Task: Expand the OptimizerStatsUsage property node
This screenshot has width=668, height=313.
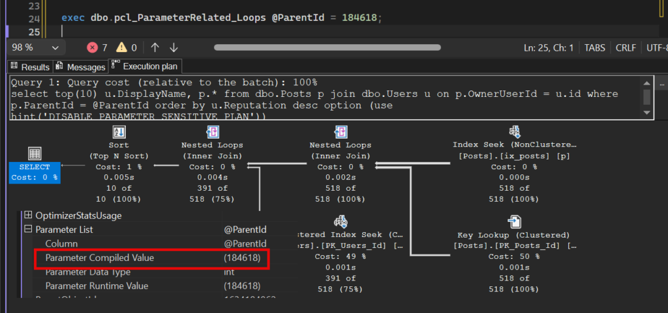Action: 28,215
